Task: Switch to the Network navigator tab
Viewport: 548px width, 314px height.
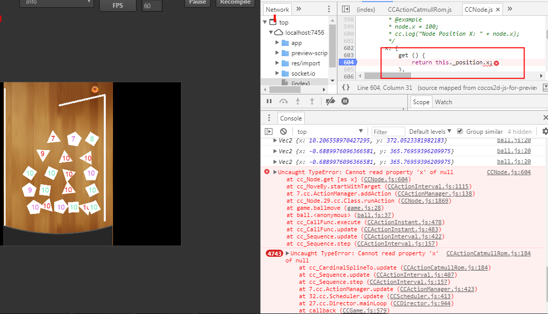Action: tap(278, 9)
